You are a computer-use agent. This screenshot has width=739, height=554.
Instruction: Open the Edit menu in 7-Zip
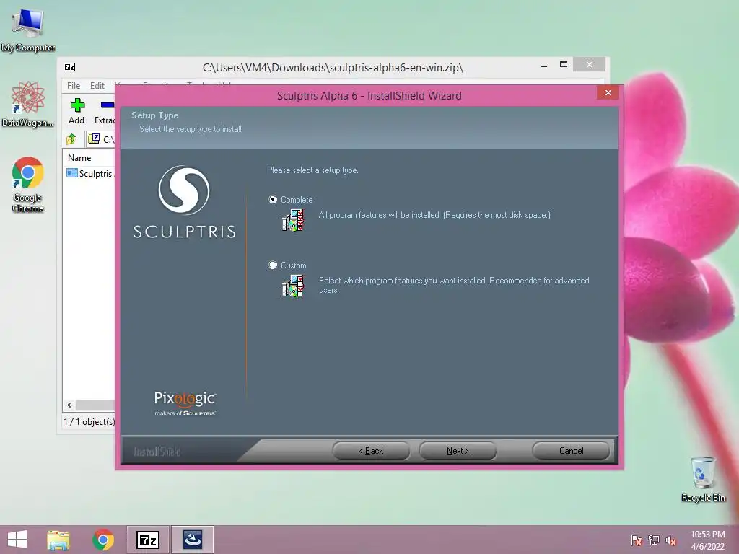point(97,86)
